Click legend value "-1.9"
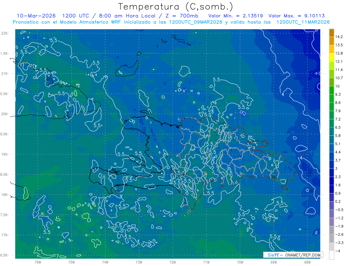Screen dimensions: 345x266 tap(339, 226)
